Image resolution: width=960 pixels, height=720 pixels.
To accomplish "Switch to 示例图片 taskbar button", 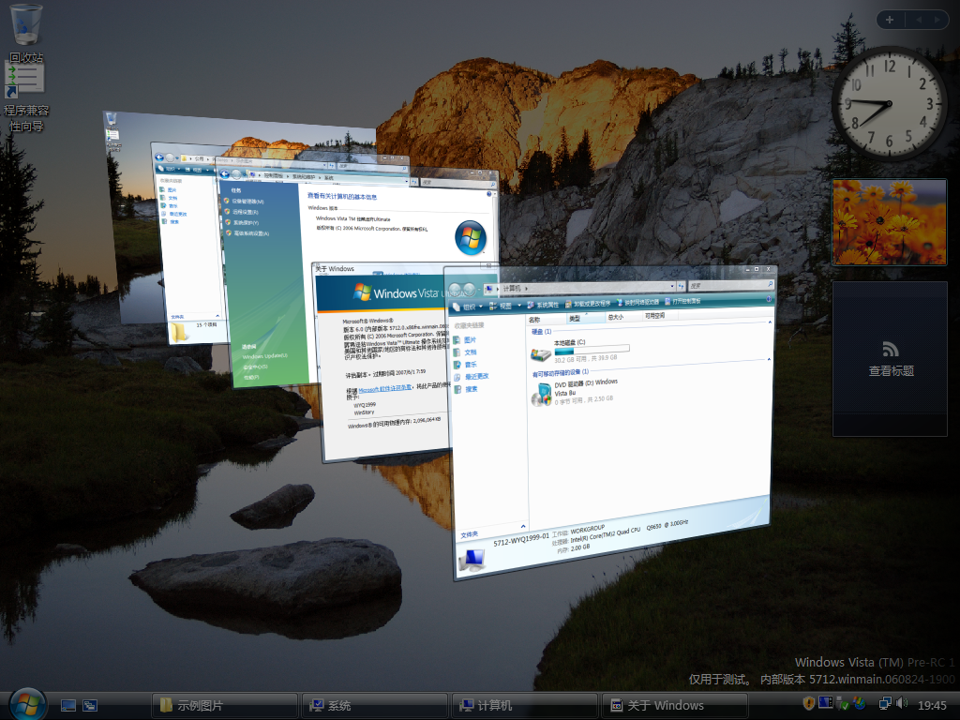I will tap(223, 705).
